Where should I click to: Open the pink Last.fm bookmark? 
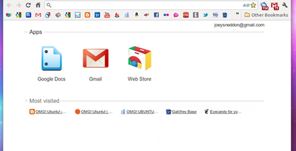pos(176,15)
